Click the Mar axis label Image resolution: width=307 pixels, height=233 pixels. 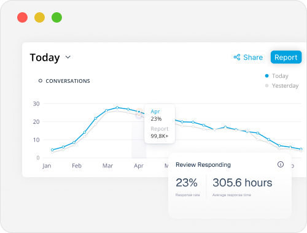point(107,166)
